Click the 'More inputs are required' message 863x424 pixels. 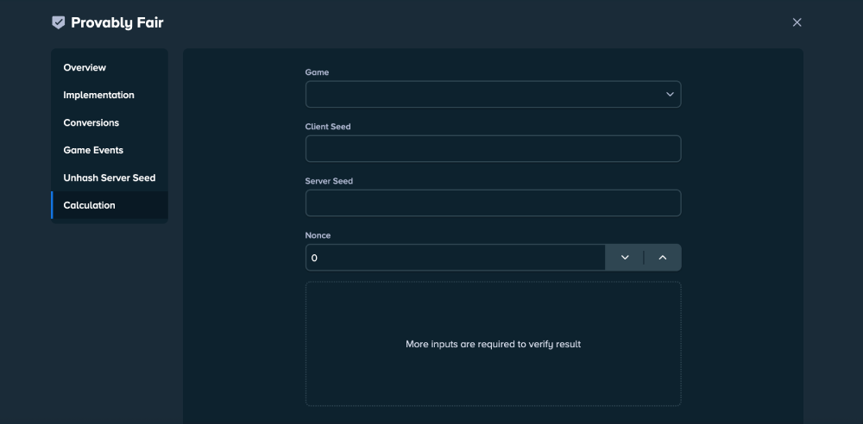pyautogui.click(x=493, y=344)
